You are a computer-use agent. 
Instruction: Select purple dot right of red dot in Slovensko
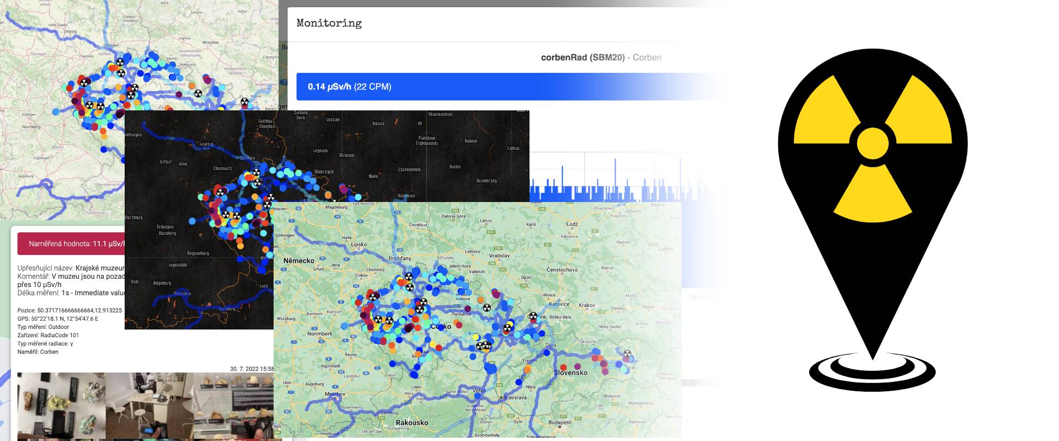coord(577,366)
